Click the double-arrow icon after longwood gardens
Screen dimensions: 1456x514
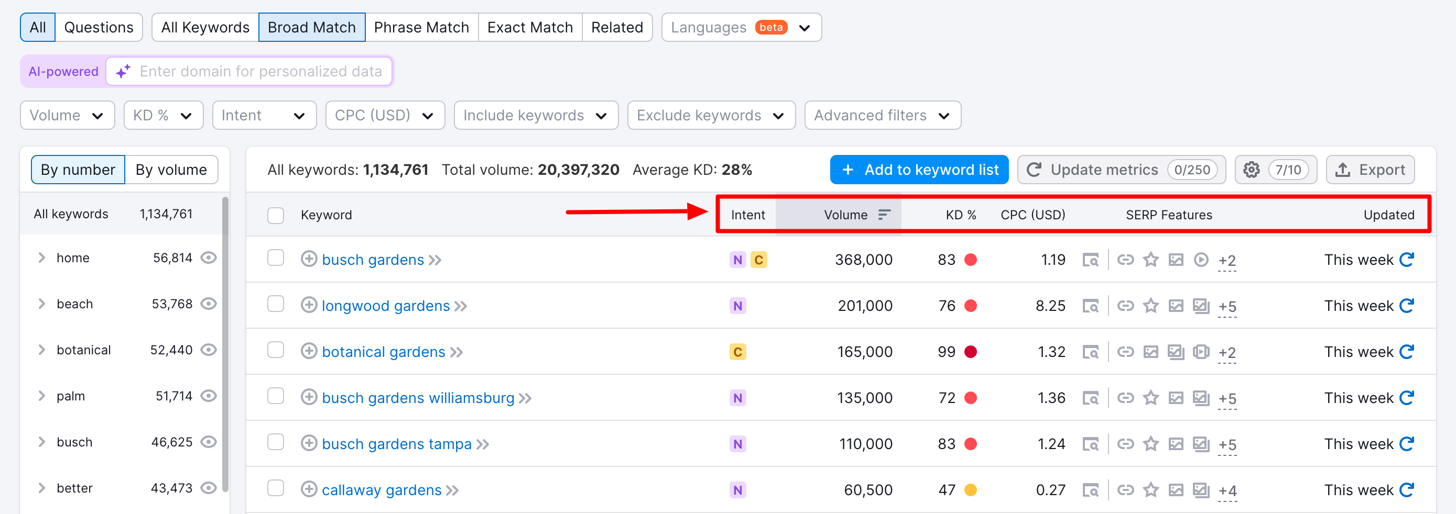click(461, 306)
